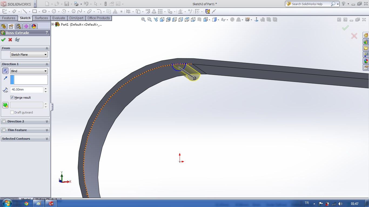Confirm Boss-Extrude with the green checkmark
This screenshot has width=369, height=207.
pos(3,40)
